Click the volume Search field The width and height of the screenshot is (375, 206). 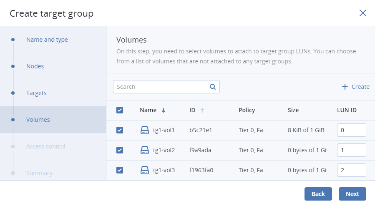pos(161,87)
